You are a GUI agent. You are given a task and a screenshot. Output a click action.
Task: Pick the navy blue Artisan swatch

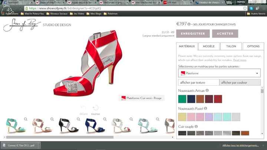click(191, 99)
